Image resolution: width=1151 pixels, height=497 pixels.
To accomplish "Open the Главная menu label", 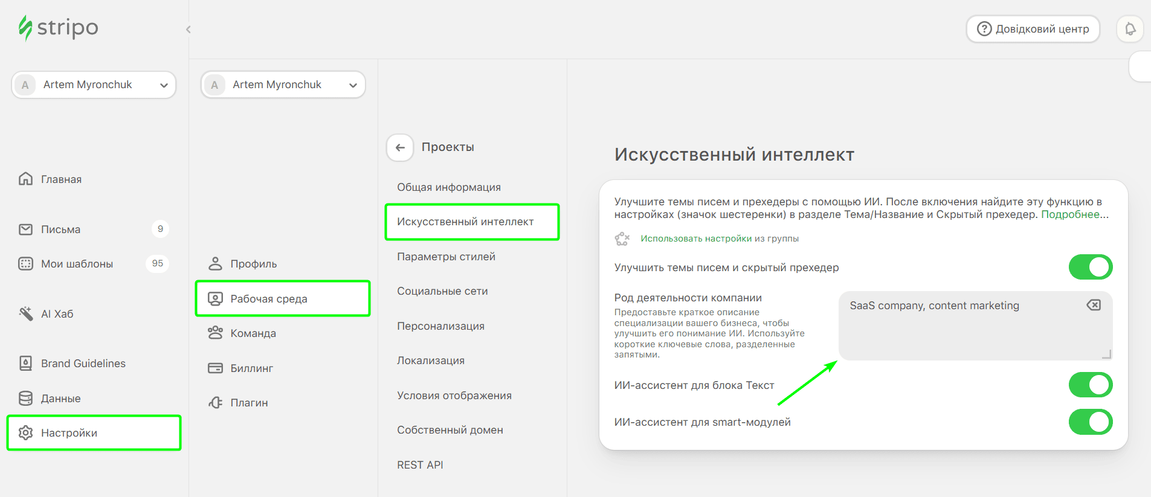I will [x=61, y=179].
